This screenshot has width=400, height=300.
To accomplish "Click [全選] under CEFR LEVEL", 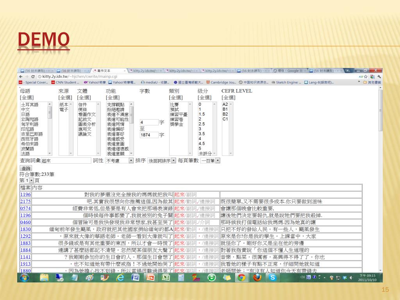I will 228,98.
